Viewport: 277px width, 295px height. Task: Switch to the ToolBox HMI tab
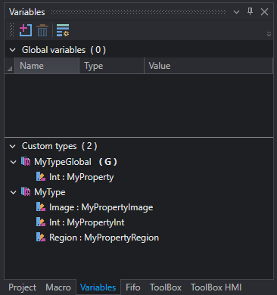pyautogui.click(x=216, y=287)
